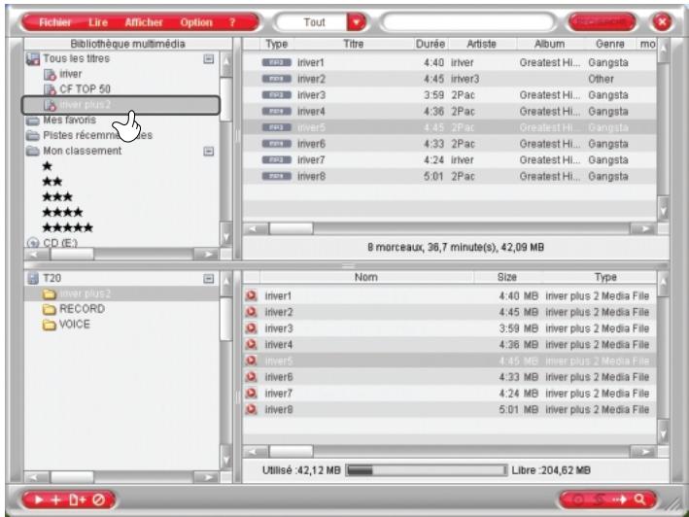
Task: Select the CF TOP 50 playlist label
Action: tap(85, 89)
